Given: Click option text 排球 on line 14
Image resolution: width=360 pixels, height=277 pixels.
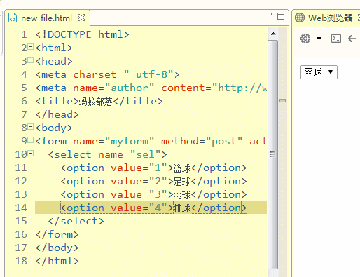Looking at the screenshot, I should pyautogui.click(x=182, y=208).
